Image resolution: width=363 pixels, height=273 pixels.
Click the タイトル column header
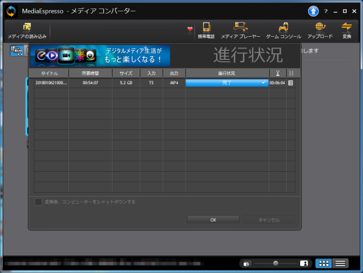(50, 73)
